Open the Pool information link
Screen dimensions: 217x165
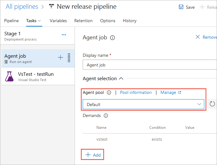(136, 93)
